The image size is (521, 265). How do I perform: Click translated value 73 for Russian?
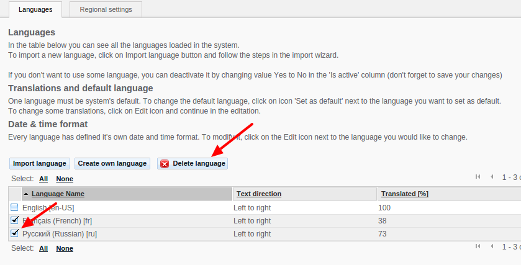coord(382,234)
